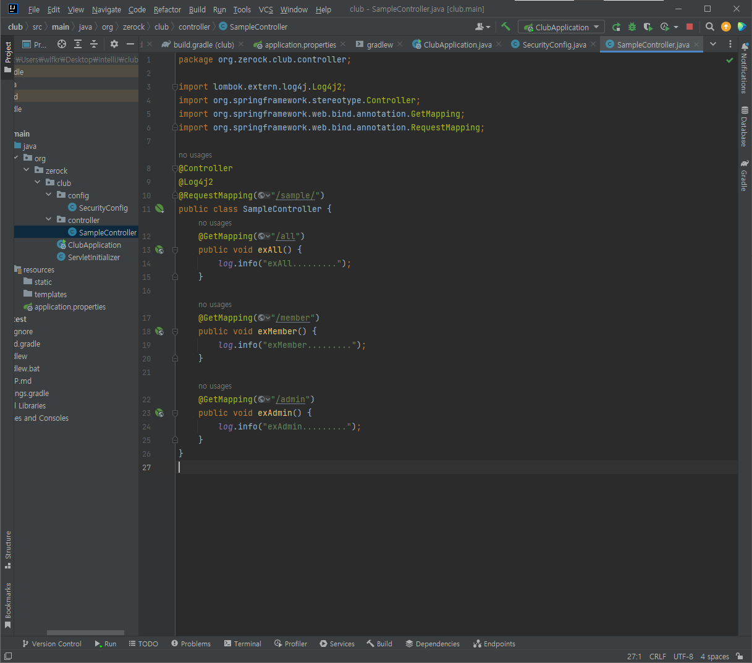Click the orange IDE update arrow icon
The image size is (752, 663).
tap(726, 27)
